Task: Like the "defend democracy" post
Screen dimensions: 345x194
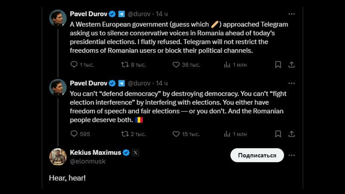Action: pos(176,134)
